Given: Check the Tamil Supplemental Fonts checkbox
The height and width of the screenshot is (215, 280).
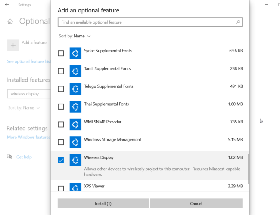Looking at the screenshot, I should [x=61, y=71].
